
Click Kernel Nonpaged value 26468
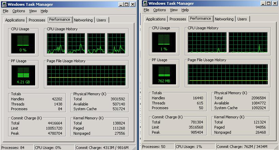click(261, 132)
